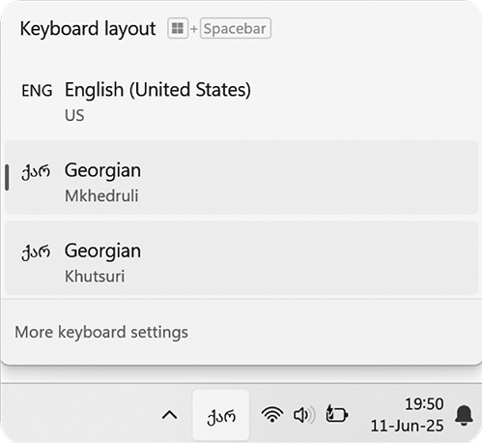The width and height of the screenshot is (483, 443).
Task: Click the battery charging icon
Action: coord(337,414)
